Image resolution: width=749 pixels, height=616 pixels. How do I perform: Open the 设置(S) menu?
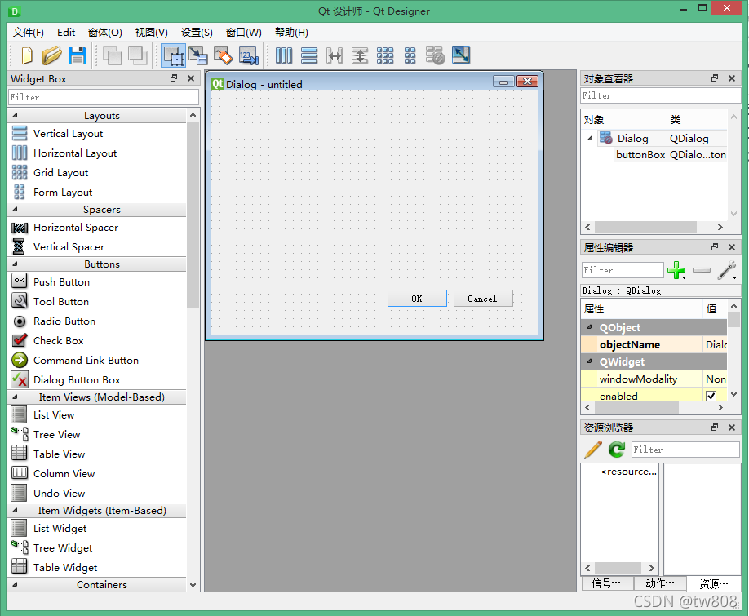(197, 32)
